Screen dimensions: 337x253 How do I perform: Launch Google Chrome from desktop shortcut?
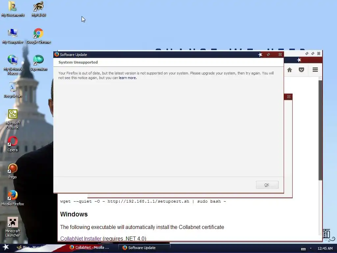(x=39, y=36)
